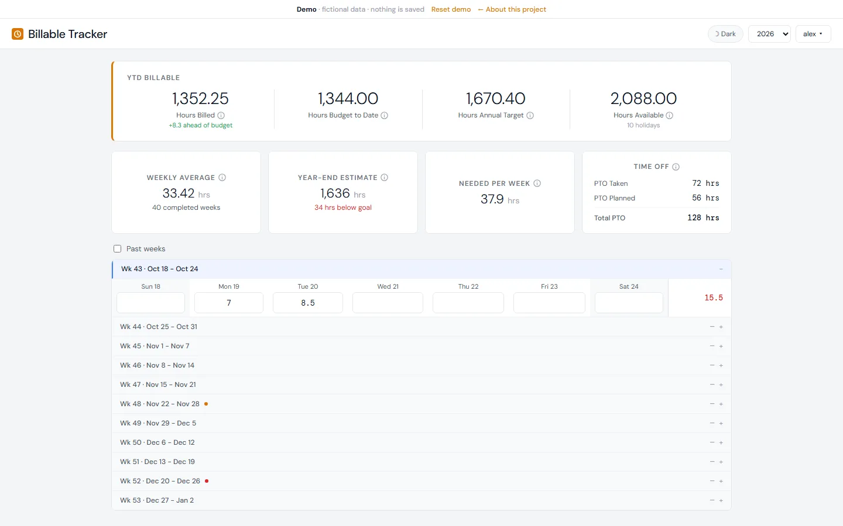This screenshot has width=843, height=526.
Task: Show info for Hours Budget to Date
Action: click(385, 116)
